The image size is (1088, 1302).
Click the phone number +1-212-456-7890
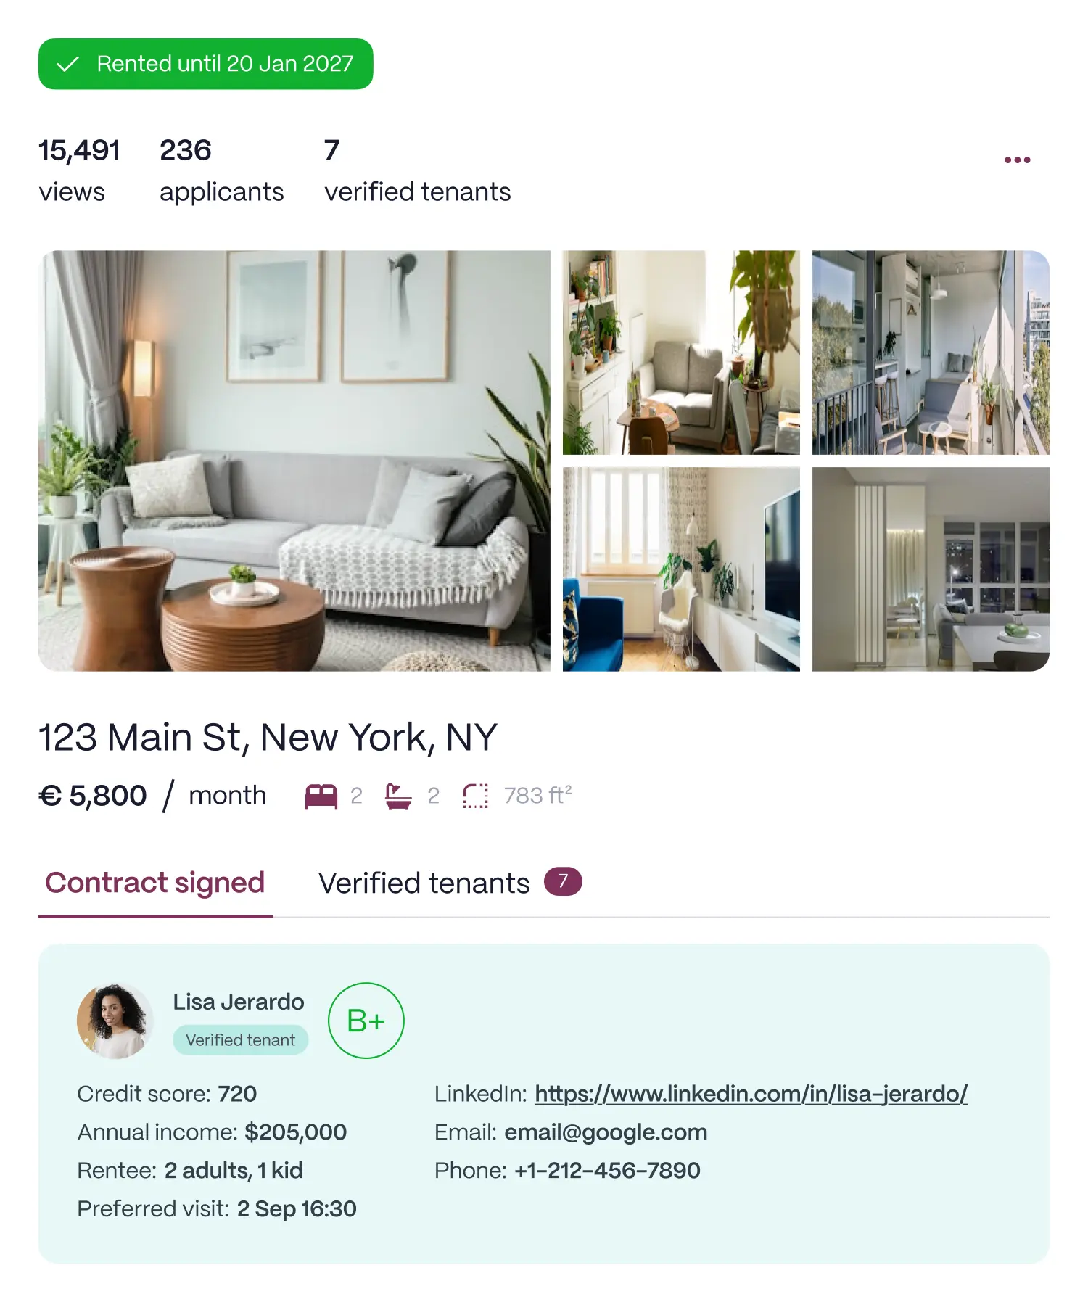coord(607,1170)
